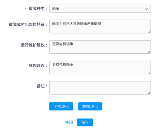
Task: Click the text 轴向力非常大导致轴承严重磨损
Action: point(77,24)
